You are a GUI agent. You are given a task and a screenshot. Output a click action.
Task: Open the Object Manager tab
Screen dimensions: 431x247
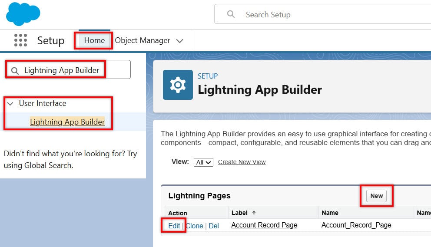click(143, 40)
